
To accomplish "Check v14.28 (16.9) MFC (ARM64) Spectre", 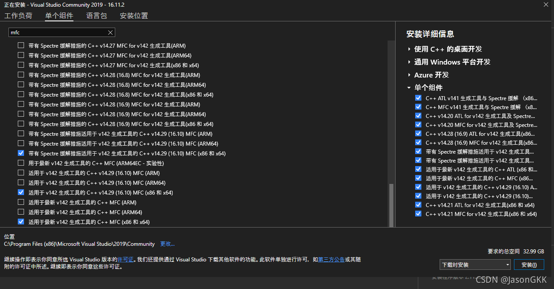I will [x=21, y=114].
